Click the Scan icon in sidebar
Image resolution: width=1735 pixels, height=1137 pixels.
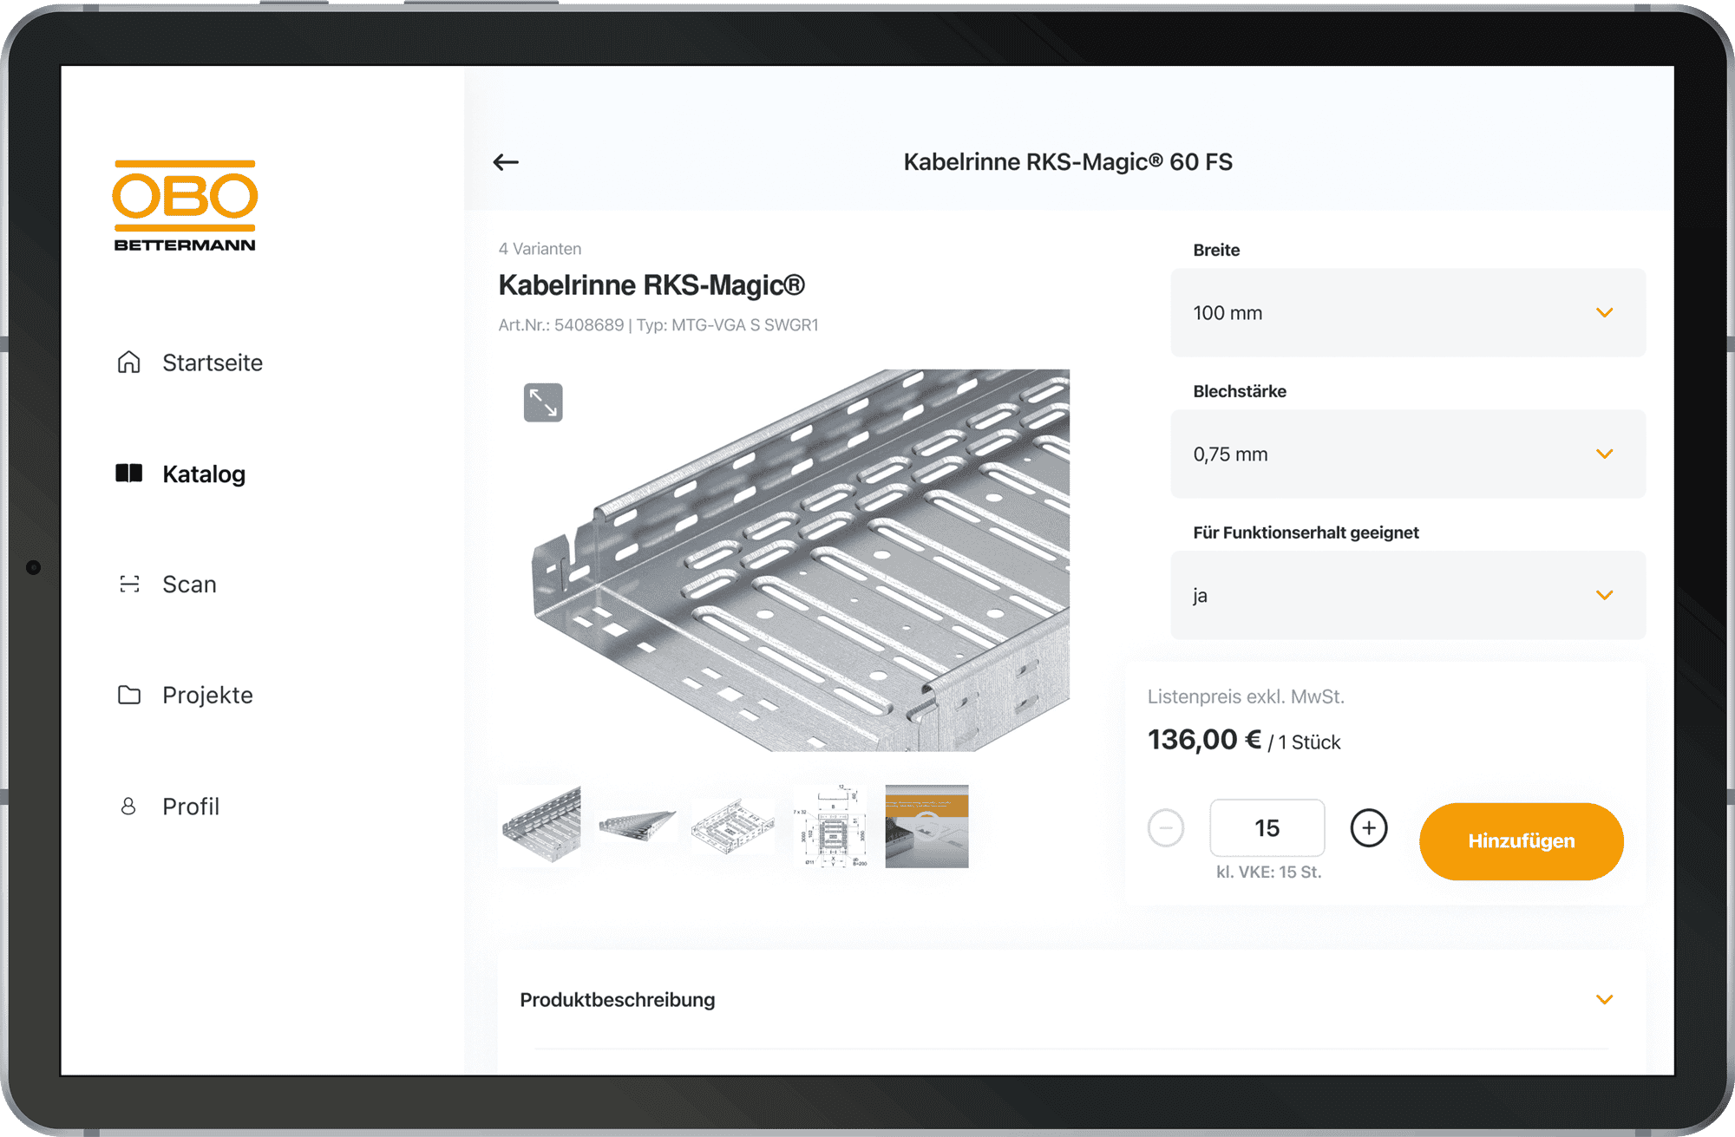point(129,584)
